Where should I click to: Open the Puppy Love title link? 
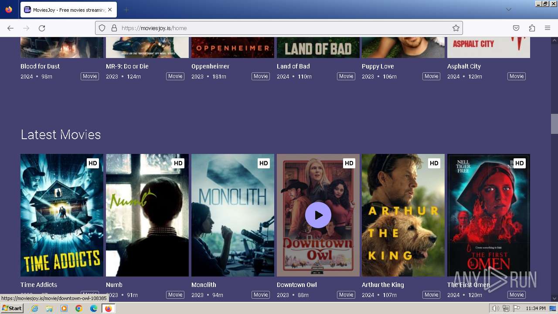(378, 66)
